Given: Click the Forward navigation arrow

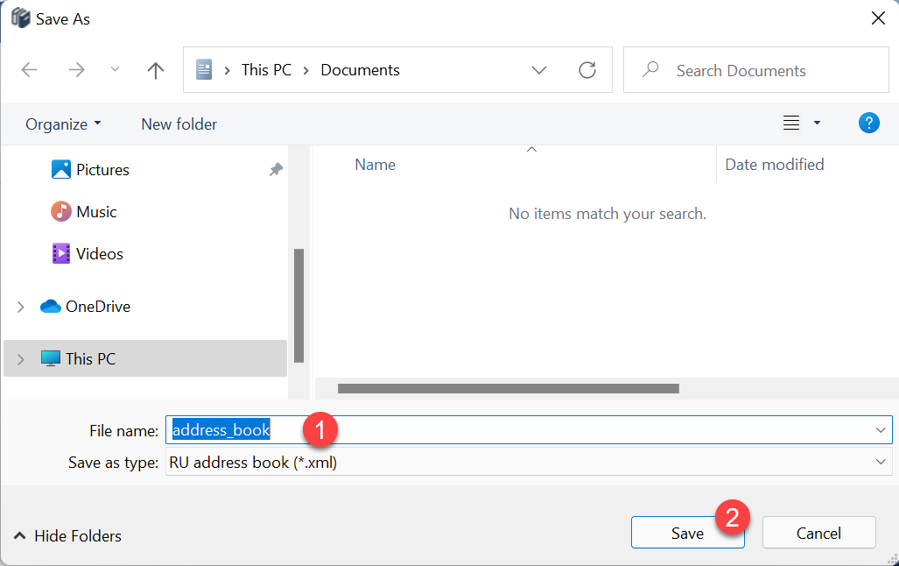Looking at the screenshot, I should [76, 70].
